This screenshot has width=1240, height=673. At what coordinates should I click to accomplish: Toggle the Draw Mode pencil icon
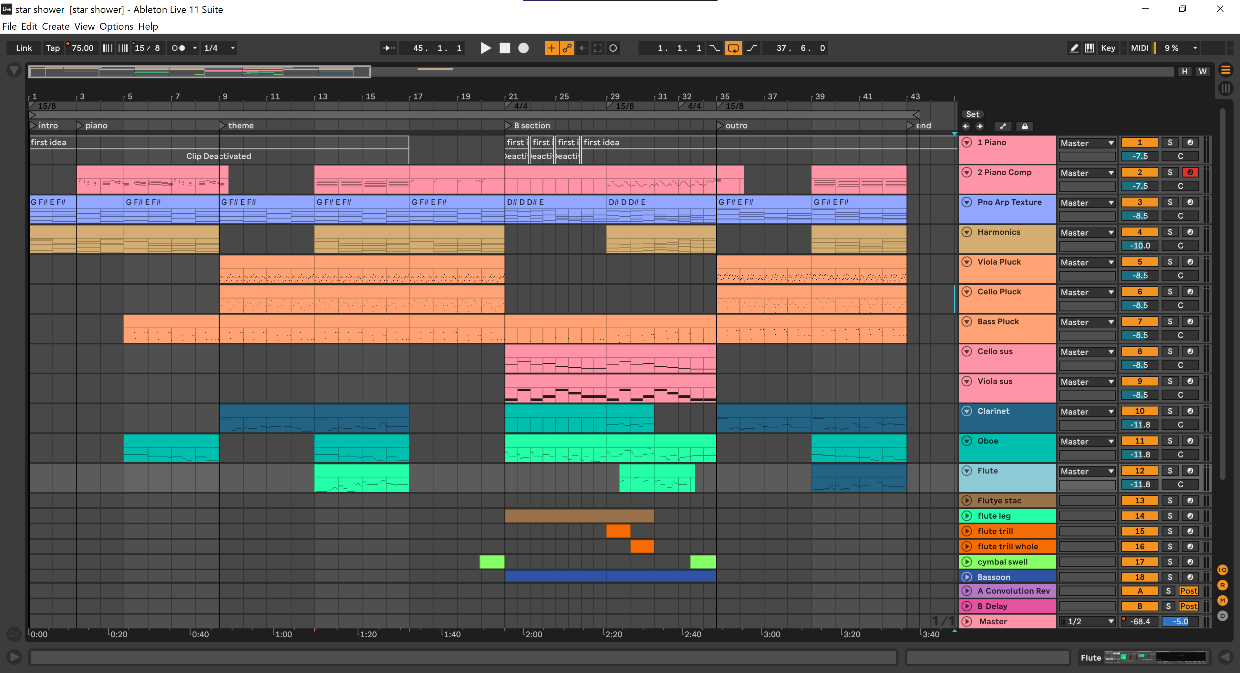[1074, 48]
